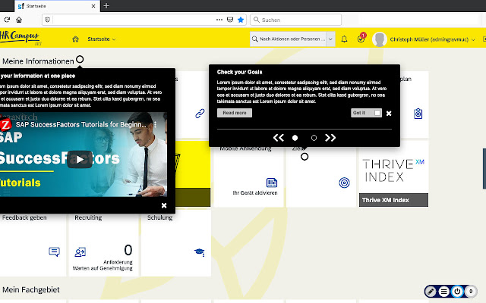The height and width of the screenshot is (303, 486).
Task: Select the Startseite browser tab
Action: coord(57,6)
